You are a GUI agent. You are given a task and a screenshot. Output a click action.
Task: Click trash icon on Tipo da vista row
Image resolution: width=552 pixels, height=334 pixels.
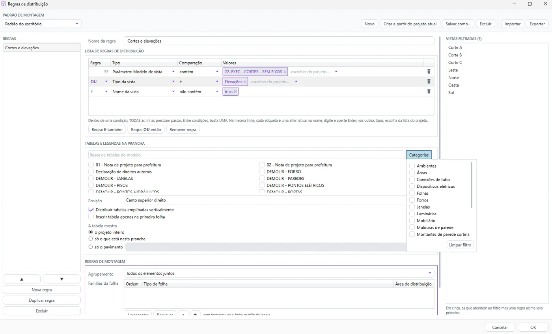click(429, 82)
